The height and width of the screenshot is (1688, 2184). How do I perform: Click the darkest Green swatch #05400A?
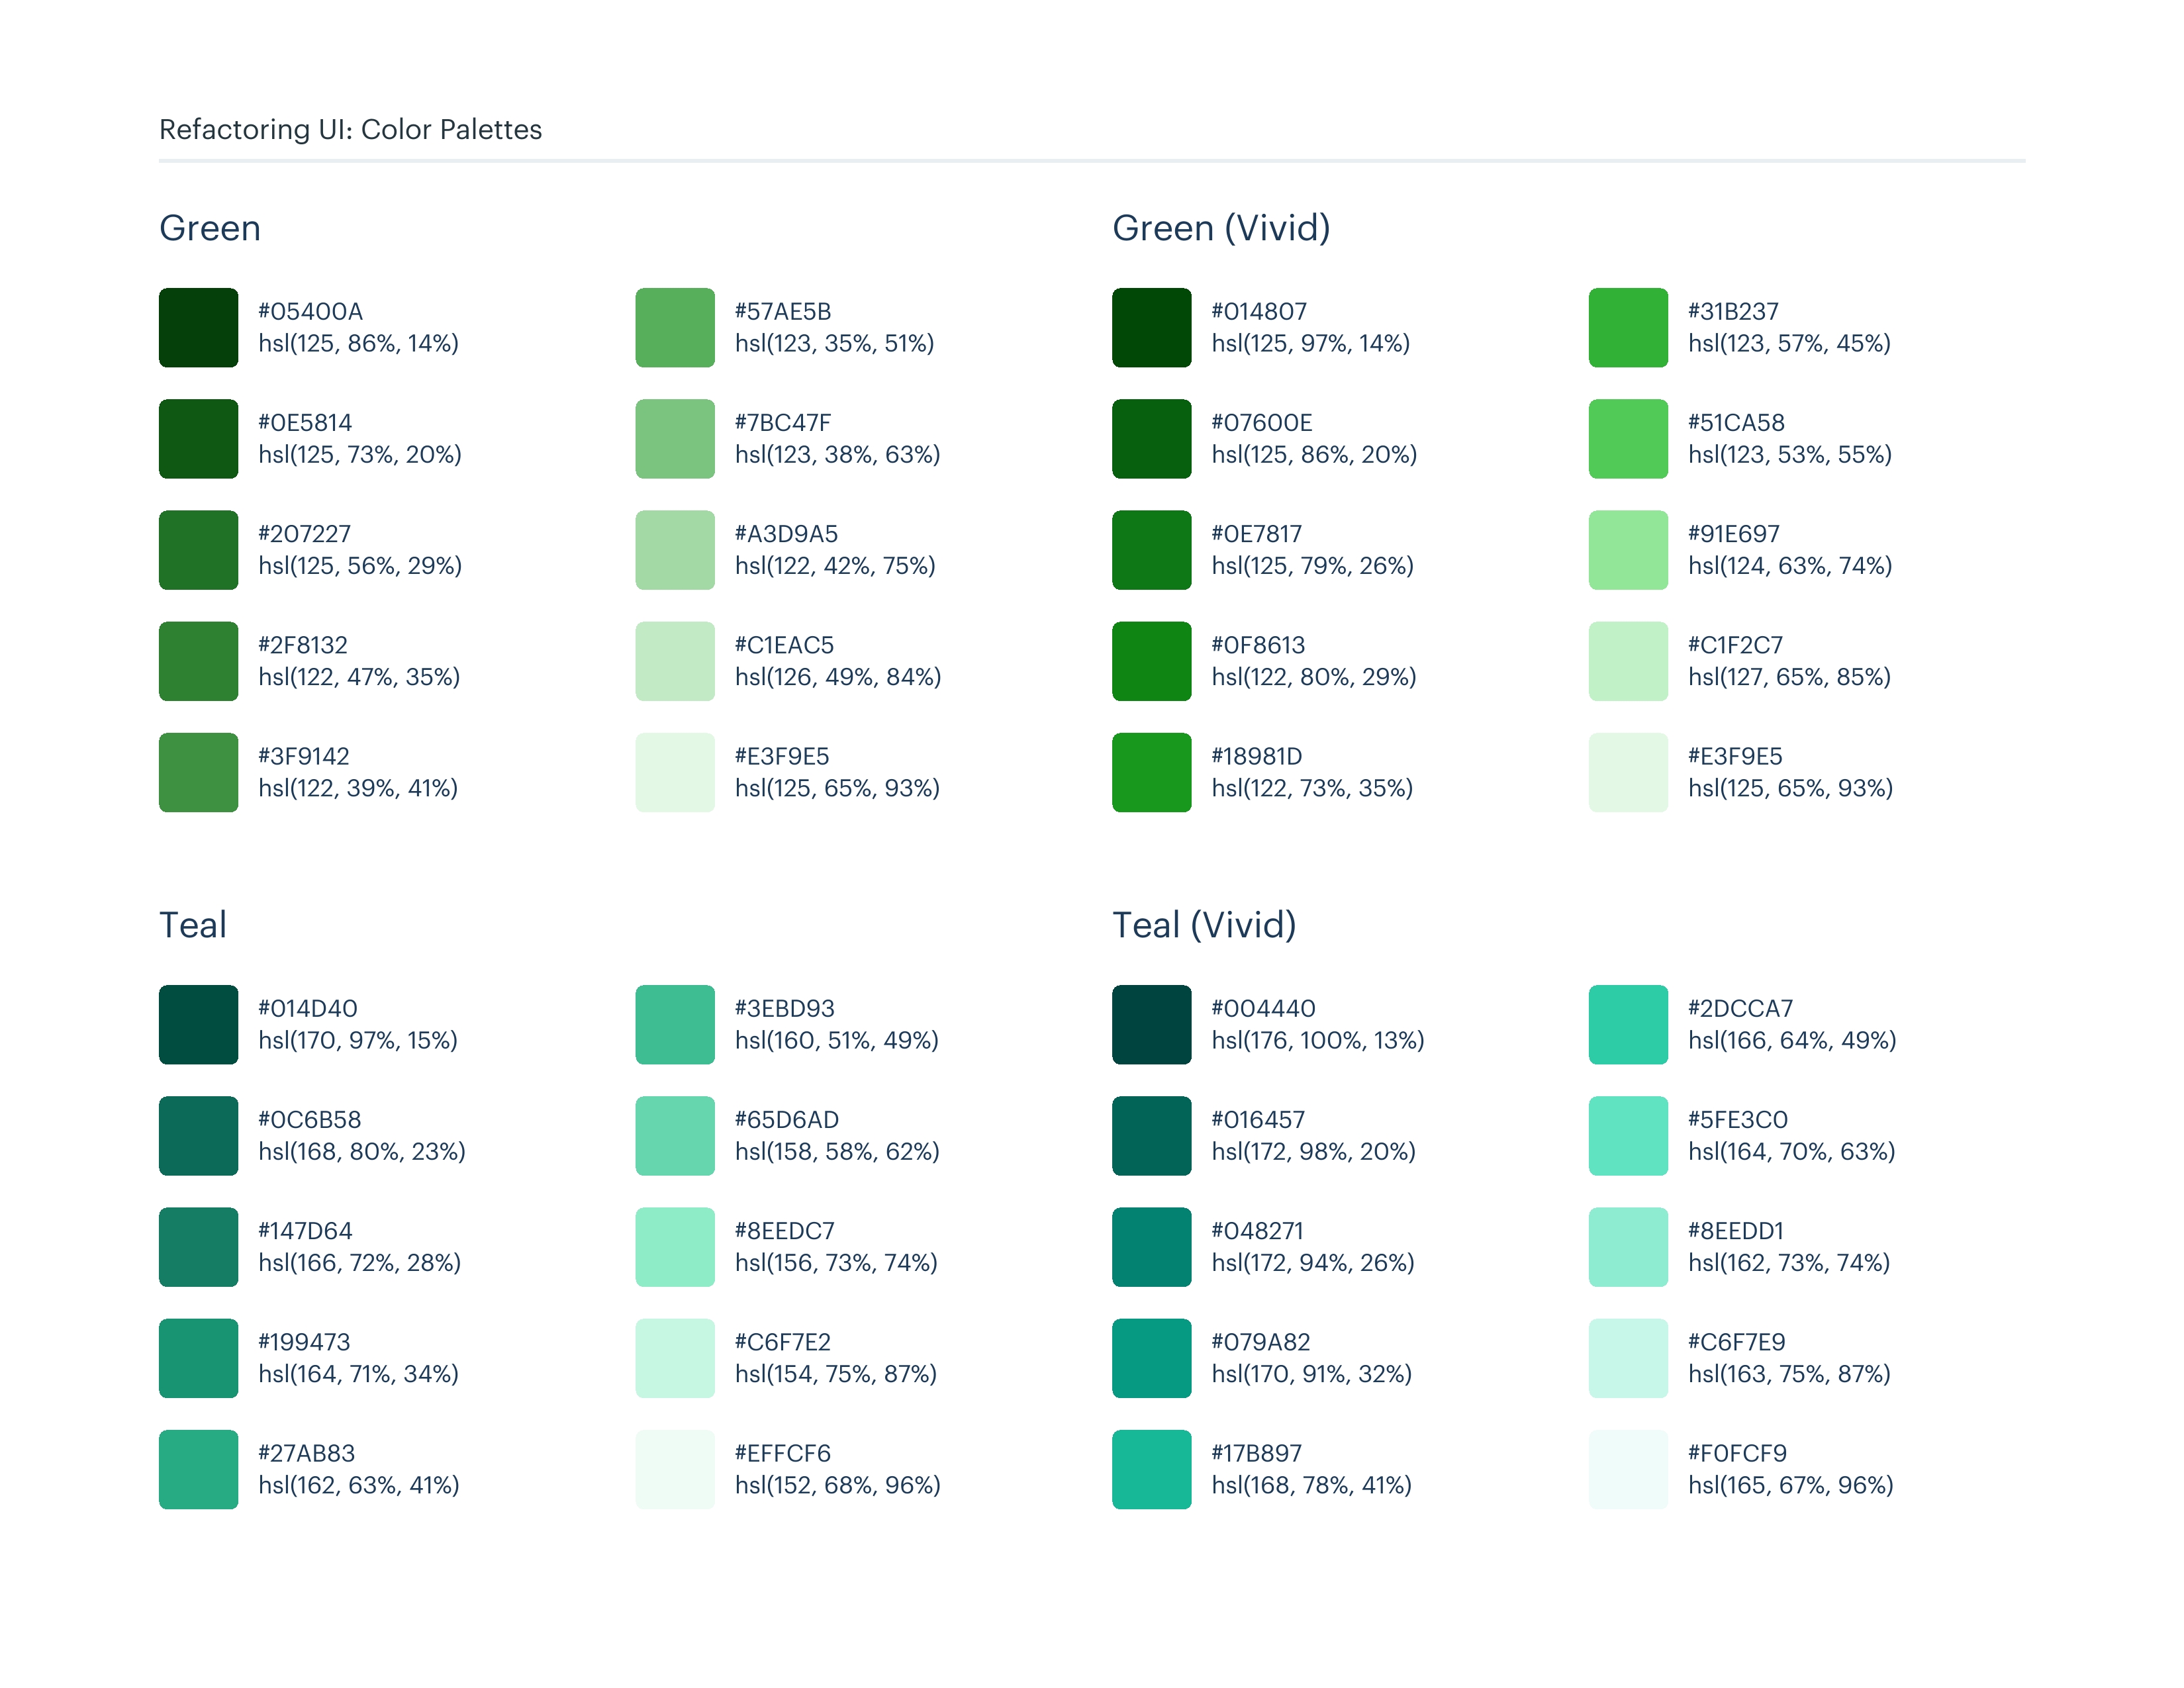coord(198,328)
